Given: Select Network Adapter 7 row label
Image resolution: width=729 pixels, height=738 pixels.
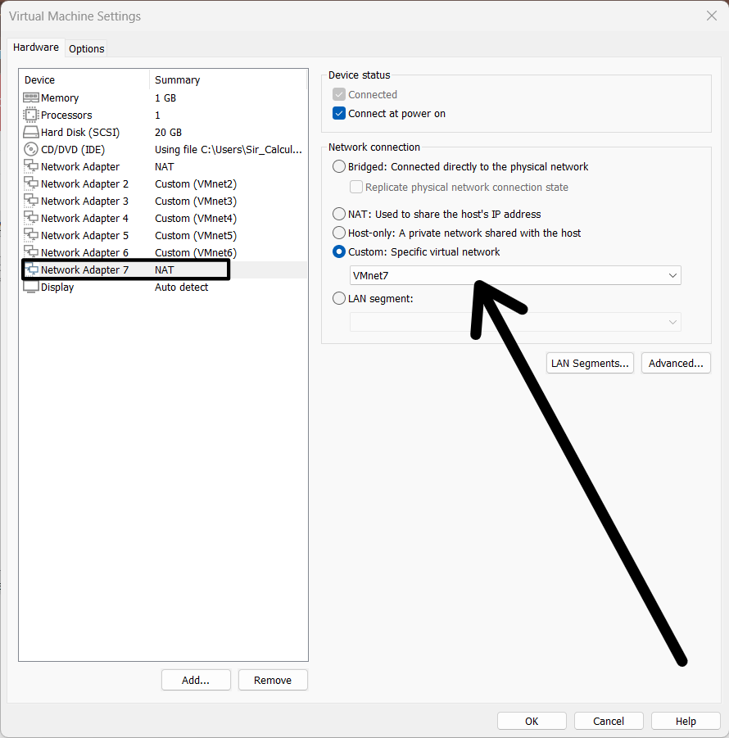Looking at the screenshot, I should [x=84, y=269].
